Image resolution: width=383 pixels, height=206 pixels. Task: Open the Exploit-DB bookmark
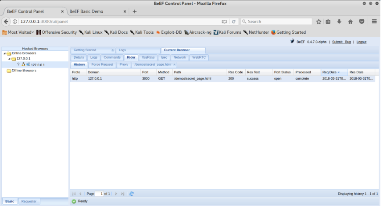pos(169,32)
